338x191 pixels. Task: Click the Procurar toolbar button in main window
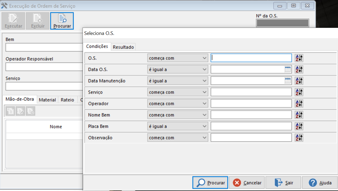[62, 21]
